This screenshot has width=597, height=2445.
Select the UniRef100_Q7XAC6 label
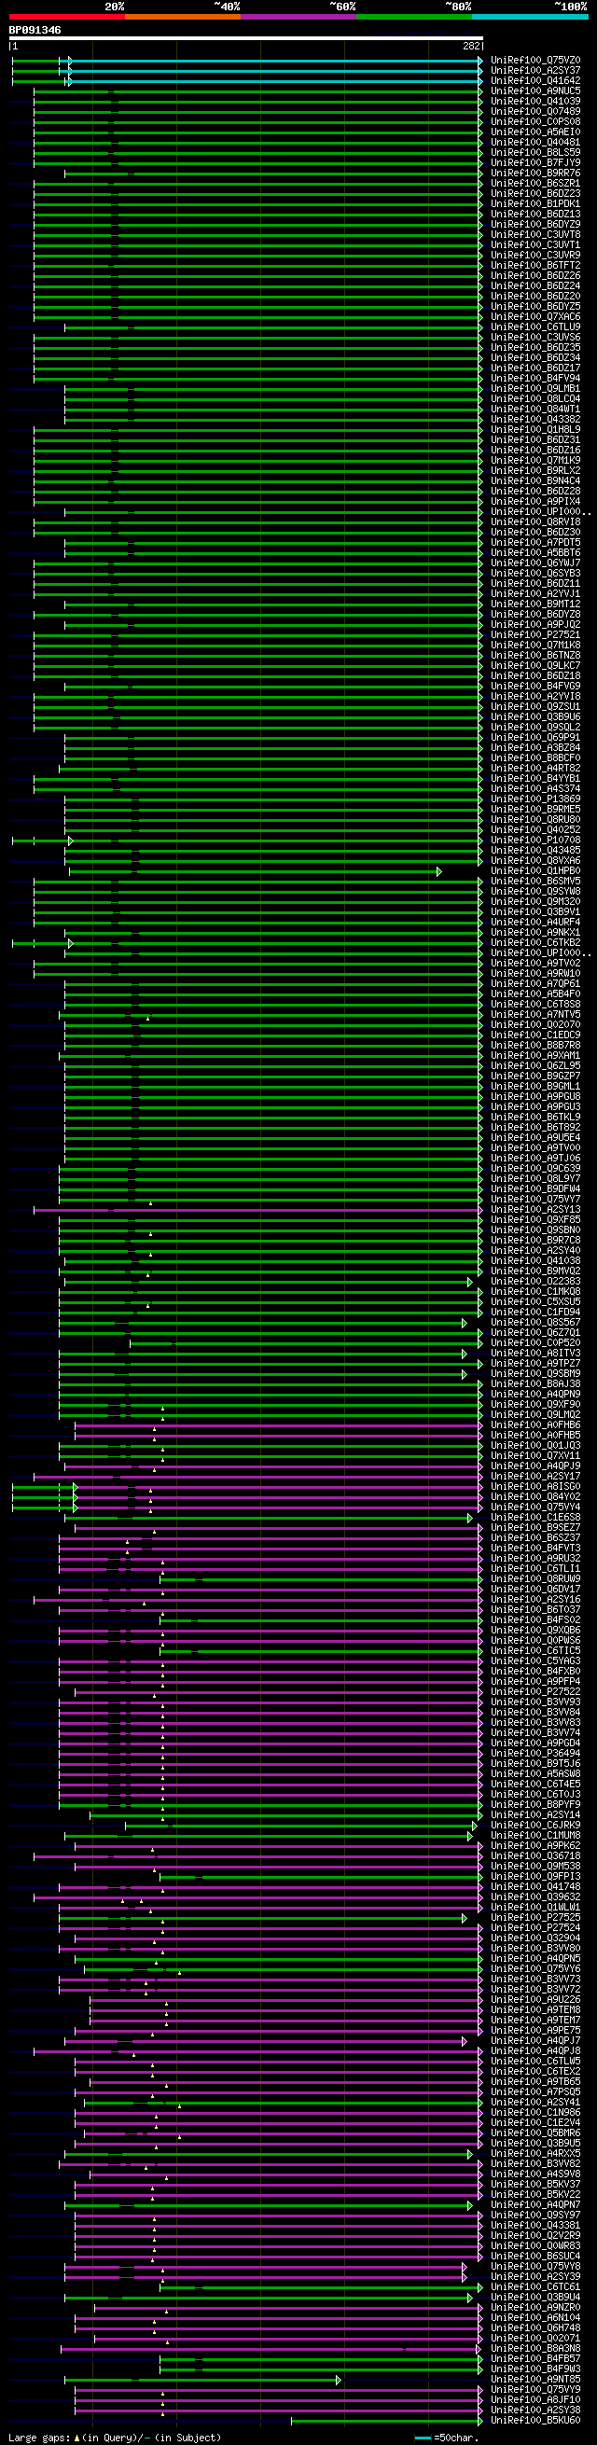tap(535, 317)
